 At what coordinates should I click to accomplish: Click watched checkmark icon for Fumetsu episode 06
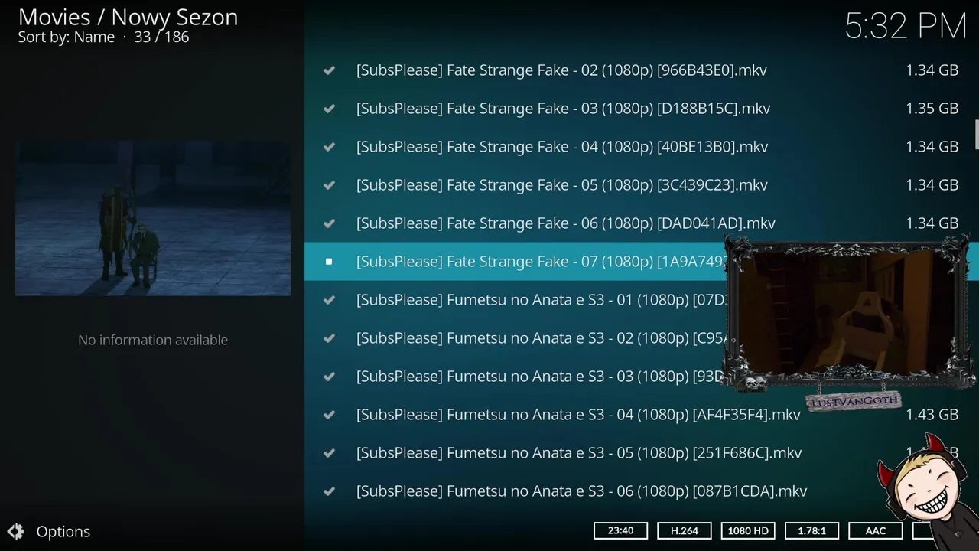point(329,491)
